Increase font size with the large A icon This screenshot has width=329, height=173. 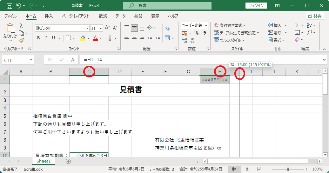[x=107, y=28]
